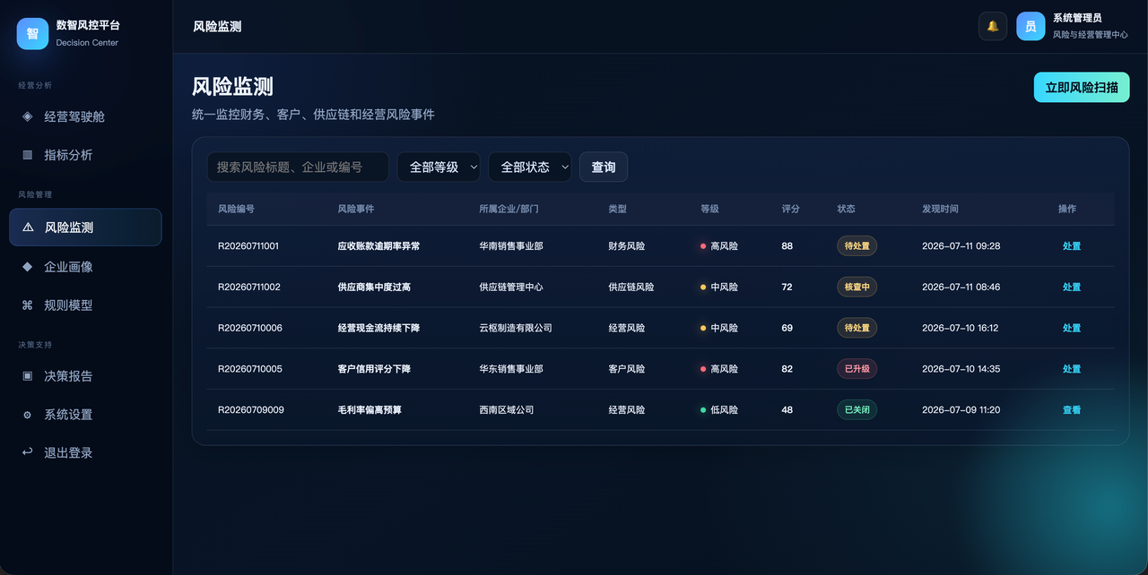Start 立即风险扫描
This screenshot has width=1148, height=575.
(x=1082, y=87)
